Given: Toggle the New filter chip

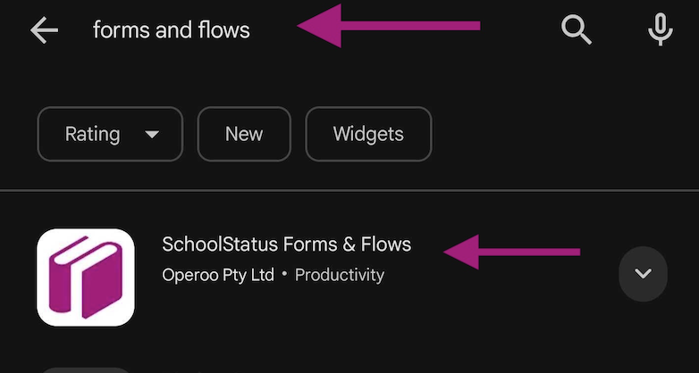Looking at the screenshot, I should [x=244, y=134].
